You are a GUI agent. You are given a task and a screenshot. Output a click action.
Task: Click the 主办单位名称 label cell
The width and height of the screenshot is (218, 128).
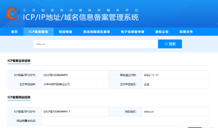(25, 84)
